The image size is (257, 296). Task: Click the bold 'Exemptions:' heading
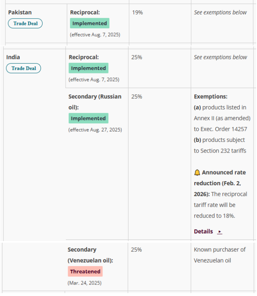point(210,97)
